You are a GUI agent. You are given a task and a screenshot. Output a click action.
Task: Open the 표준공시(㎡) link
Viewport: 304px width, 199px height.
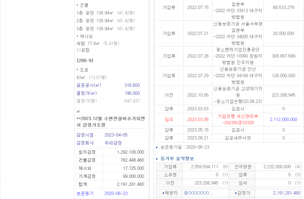coord(89,85)
